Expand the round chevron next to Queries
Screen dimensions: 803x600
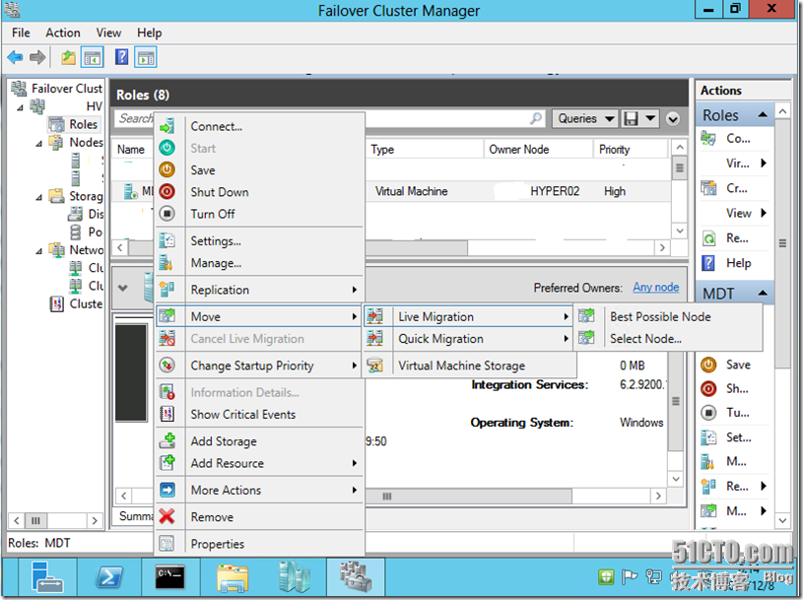coord(673,119)
